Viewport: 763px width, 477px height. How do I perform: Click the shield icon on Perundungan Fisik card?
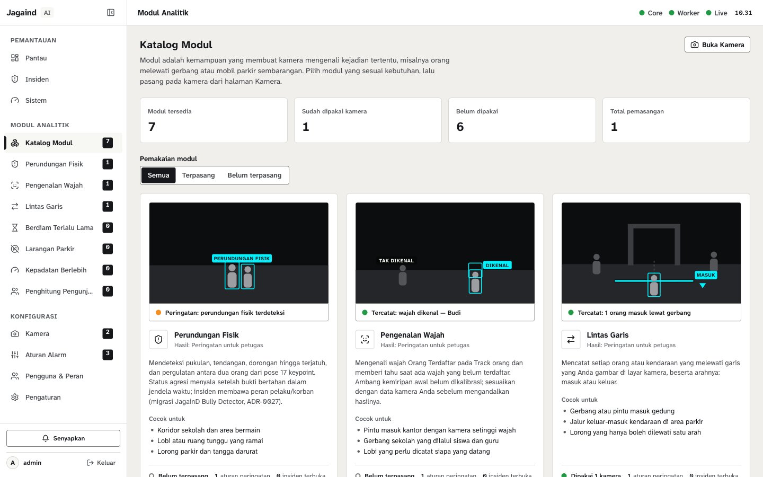pos(158,340)
